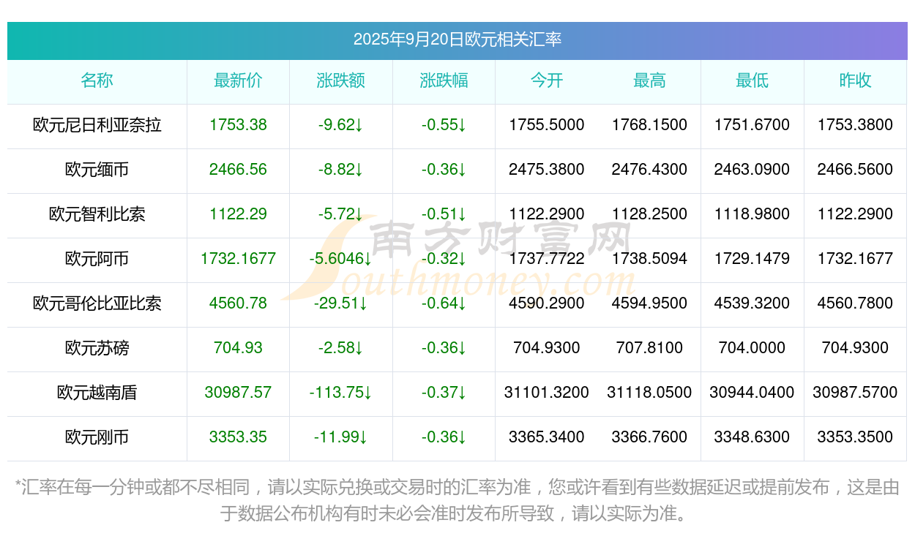Click the latest price 30987.57
Image resolution: width=915 pixels, height=536 pixels.
click(x=238, y=393)
